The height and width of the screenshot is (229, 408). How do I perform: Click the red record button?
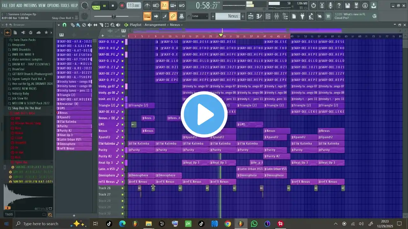[x=122, y=6]
